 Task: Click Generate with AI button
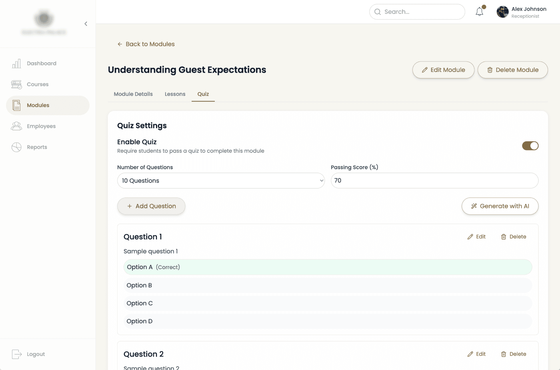point(500,206)
